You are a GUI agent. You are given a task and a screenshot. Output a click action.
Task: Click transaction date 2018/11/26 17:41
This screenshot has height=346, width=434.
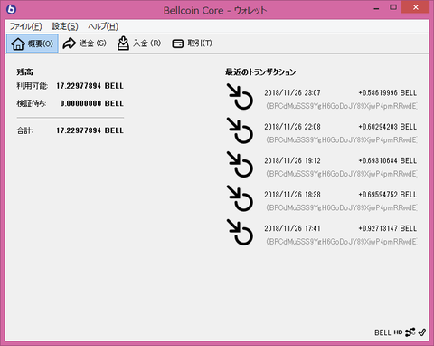tap(292, 228)
